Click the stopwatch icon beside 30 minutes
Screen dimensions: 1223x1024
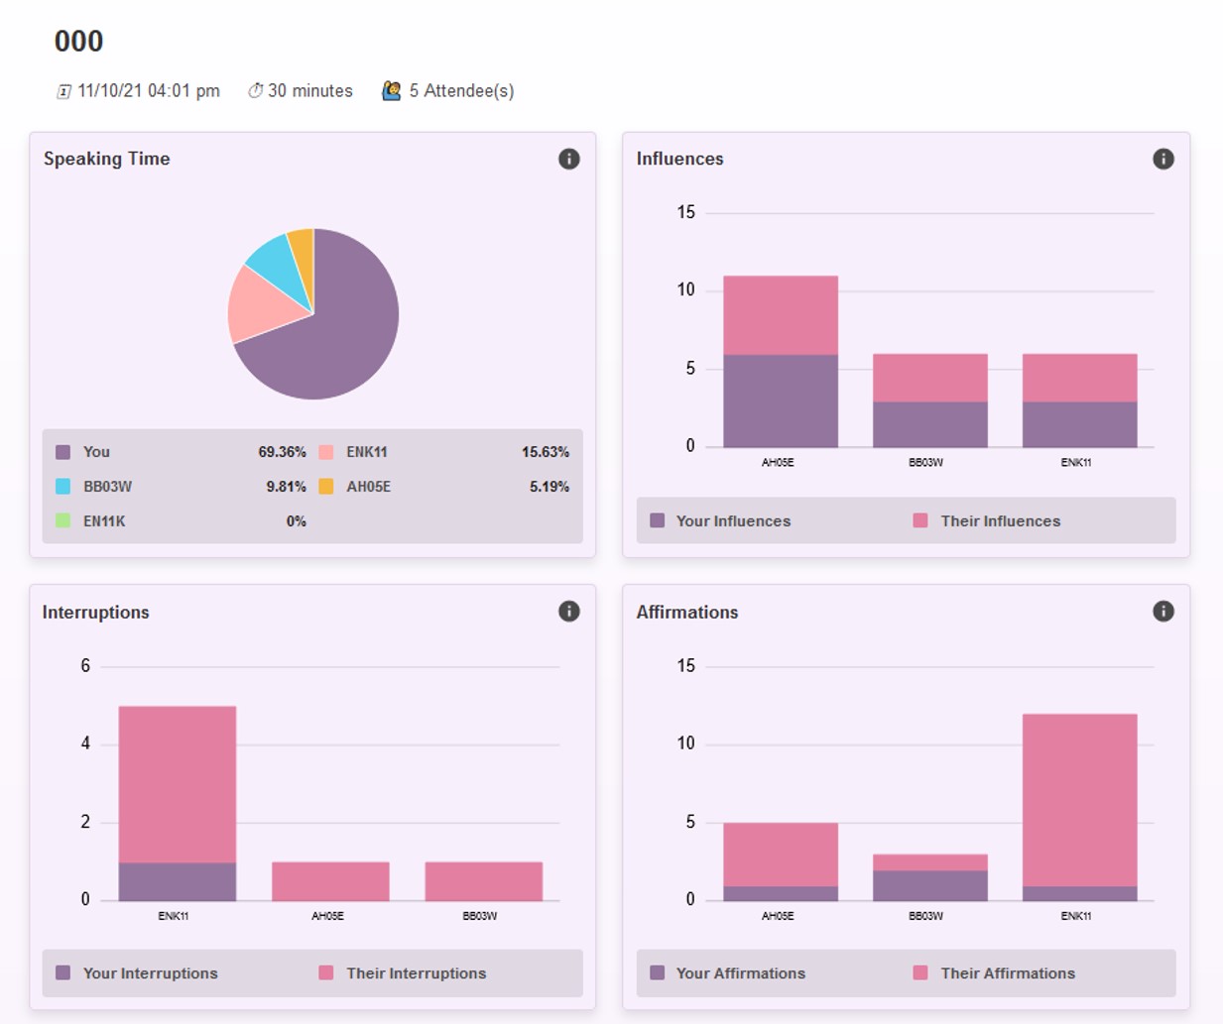(255, 91)
